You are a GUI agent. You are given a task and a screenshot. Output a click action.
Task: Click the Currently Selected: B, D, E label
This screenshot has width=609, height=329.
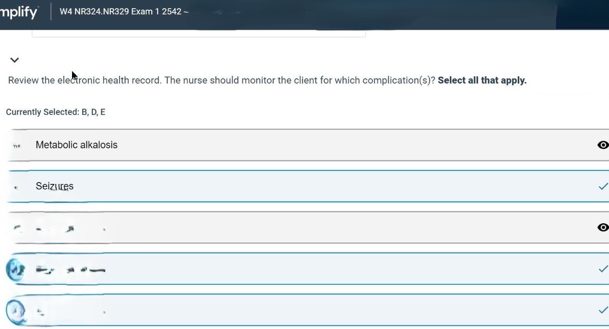point(55,112)
